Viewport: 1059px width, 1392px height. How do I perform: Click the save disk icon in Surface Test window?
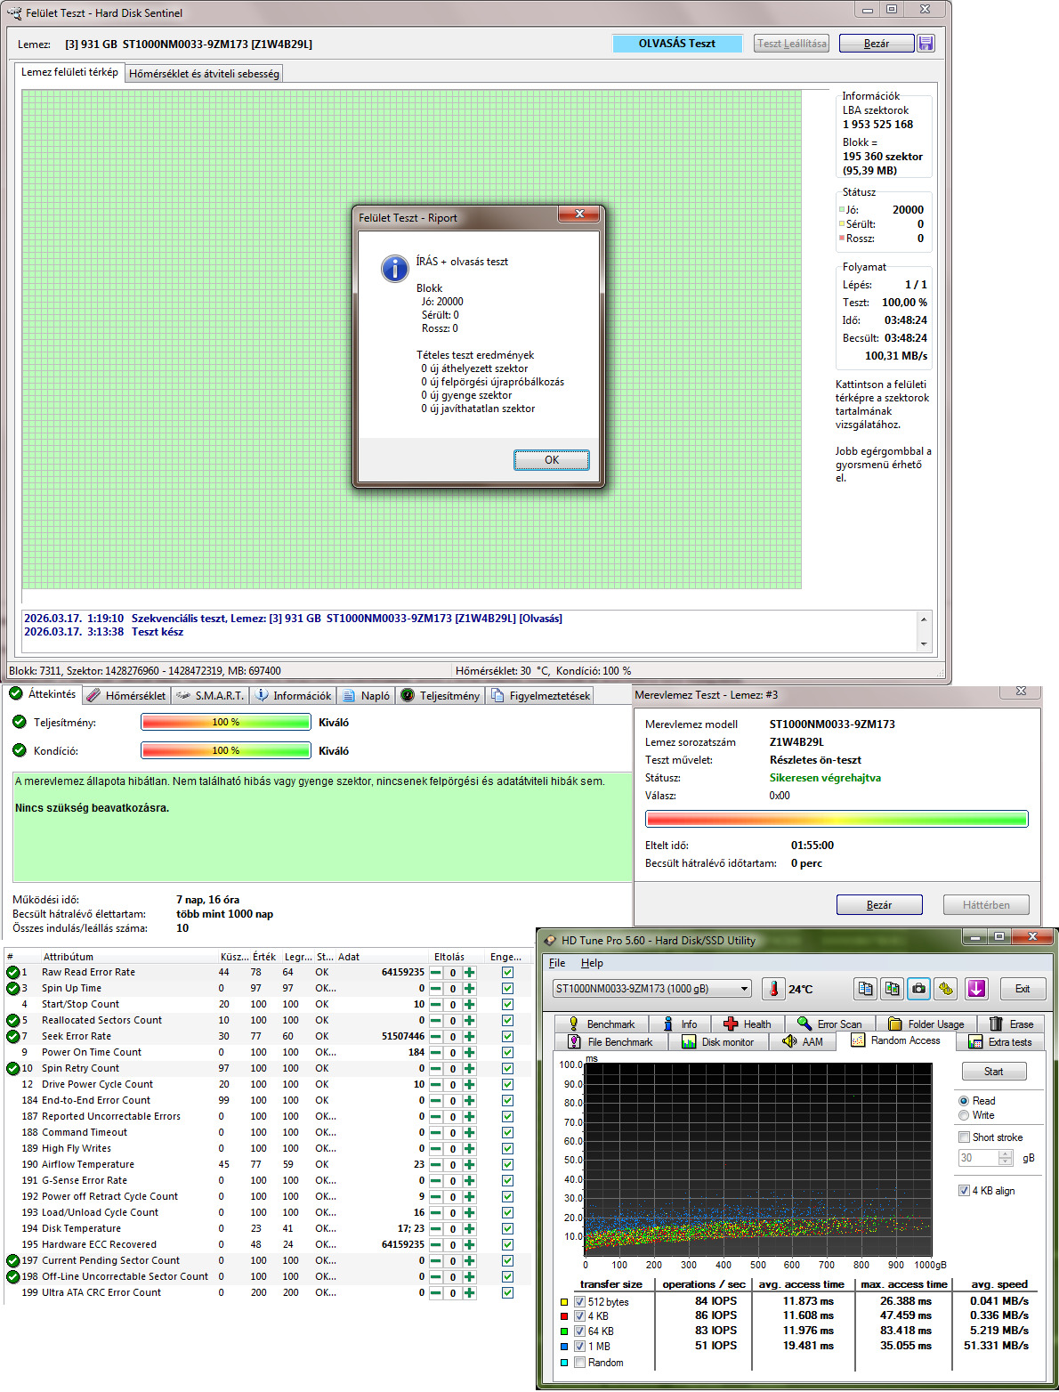pyautogui.click(x=926, y=44)
